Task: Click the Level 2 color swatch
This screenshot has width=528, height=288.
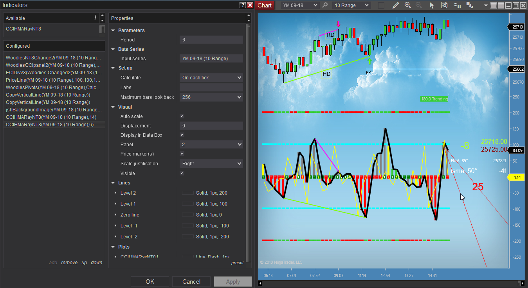Action: (188, 193)
